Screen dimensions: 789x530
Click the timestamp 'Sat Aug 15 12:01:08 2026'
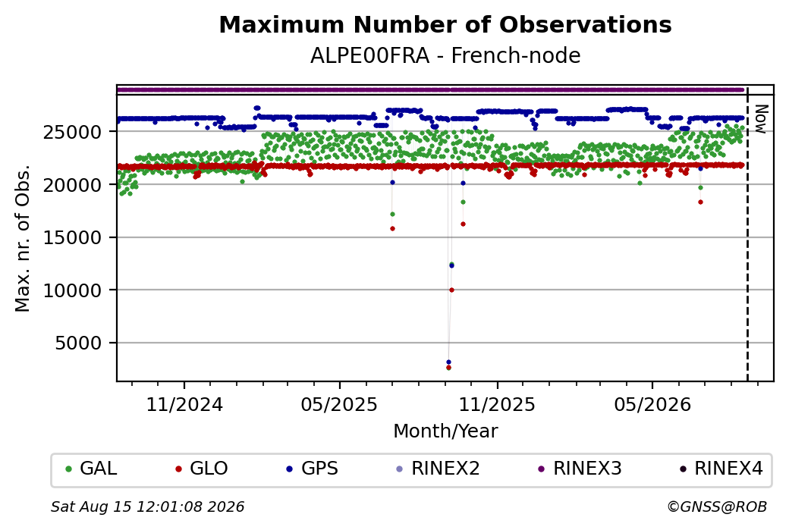pyautogui.click(x=147, y=506)
